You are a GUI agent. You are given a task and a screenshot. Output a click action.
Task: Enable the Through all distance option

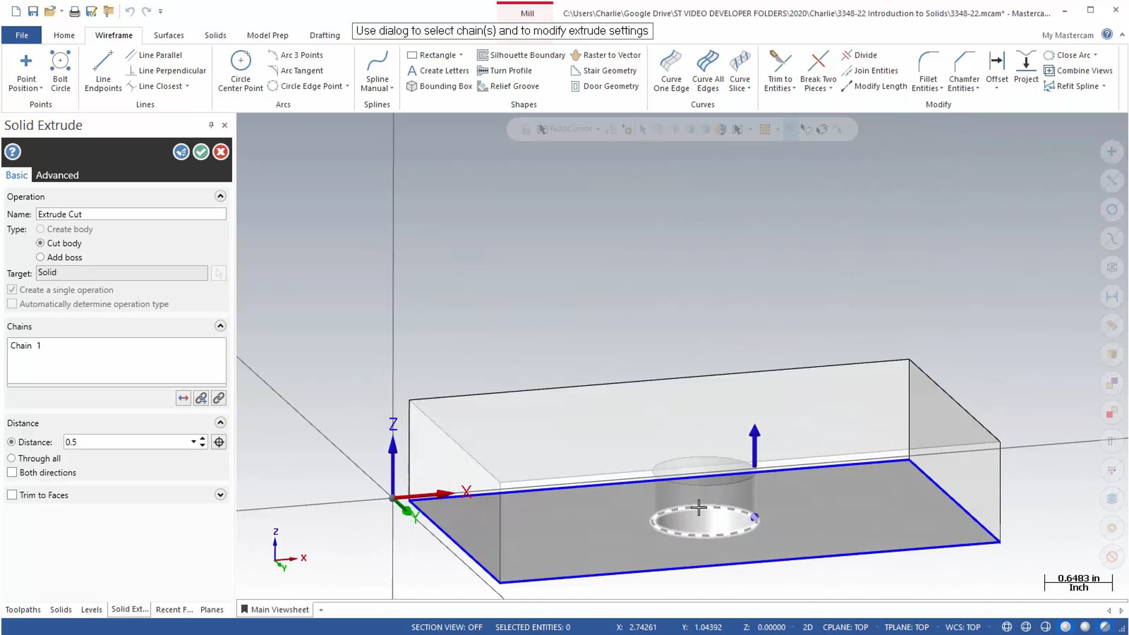click(x=12, y=457)
